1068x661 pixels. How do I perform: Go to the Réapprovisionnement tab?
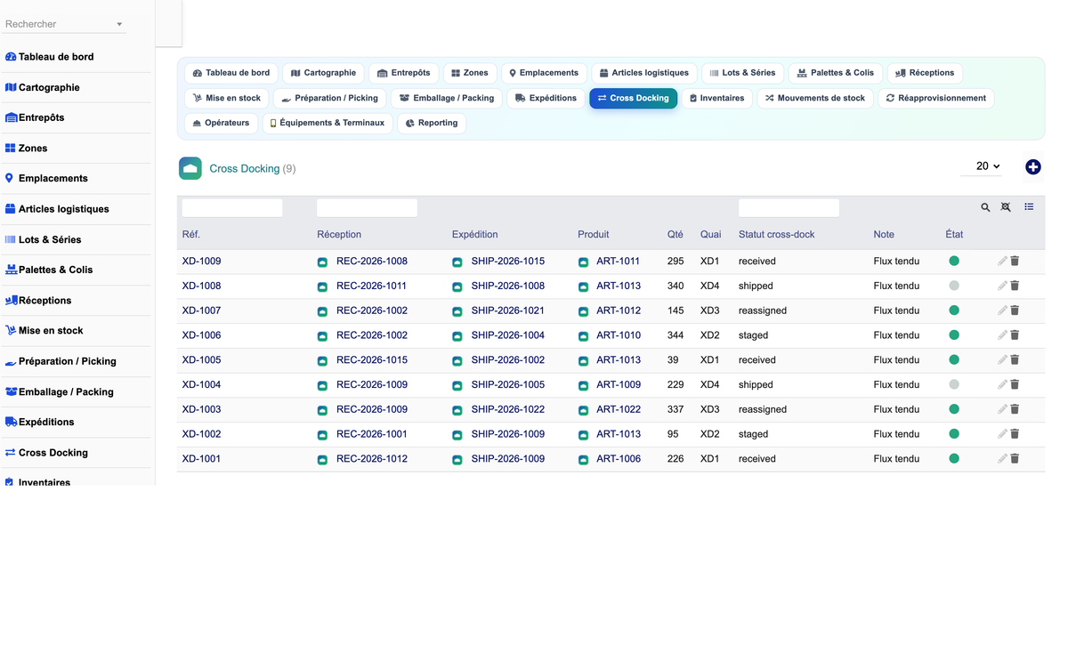pos(936,98)
